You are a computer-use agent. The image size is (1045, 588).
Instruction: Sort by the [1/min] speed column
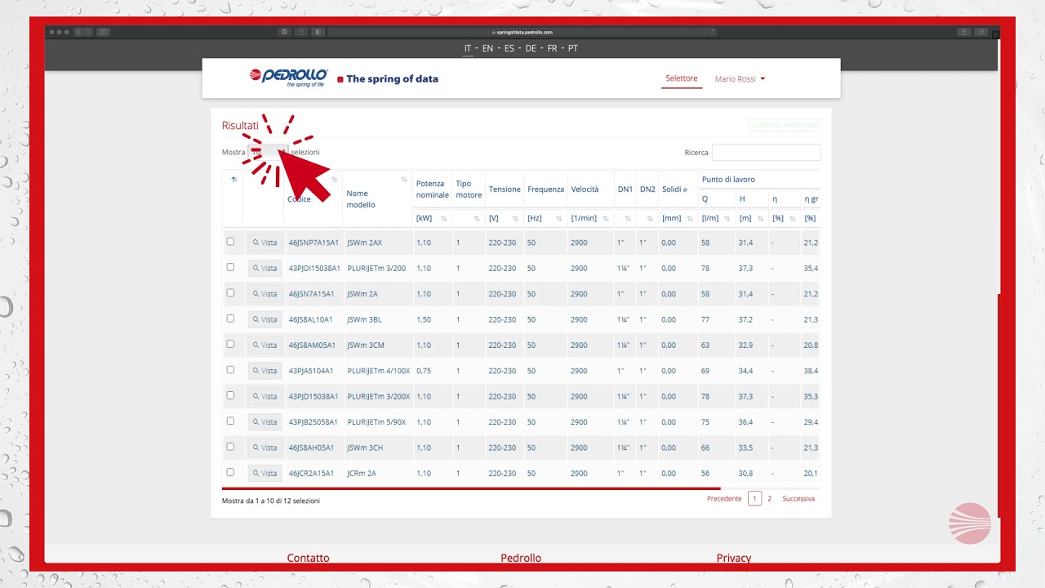(x=604, y=219)
